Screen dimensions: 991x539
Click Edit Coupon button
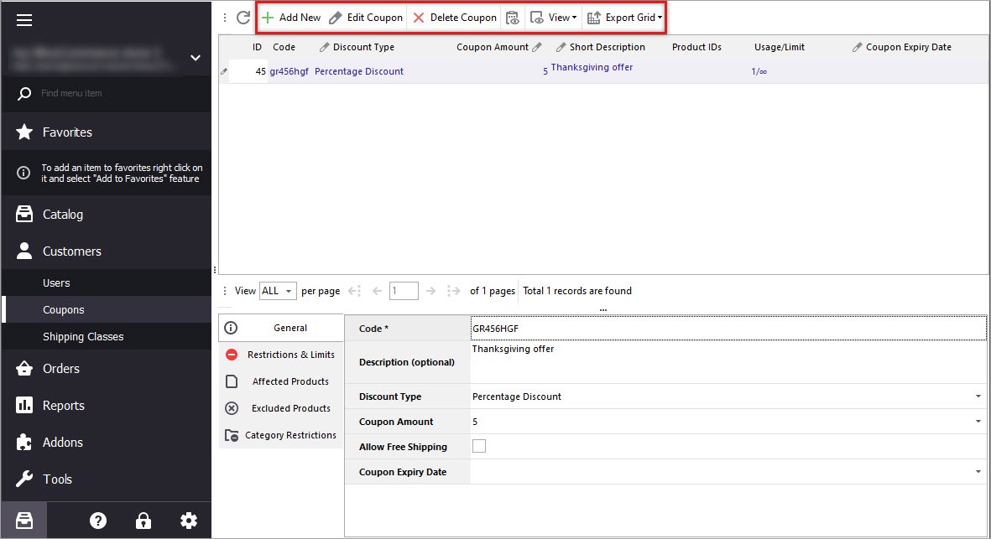tap(366, 18)
